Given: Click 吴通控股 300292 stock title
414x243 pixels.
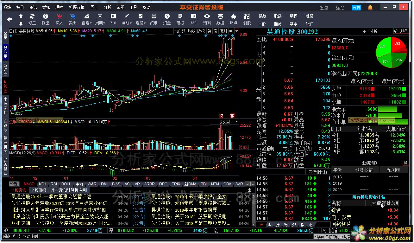Looking at the screenshot, I should point(292,32).
